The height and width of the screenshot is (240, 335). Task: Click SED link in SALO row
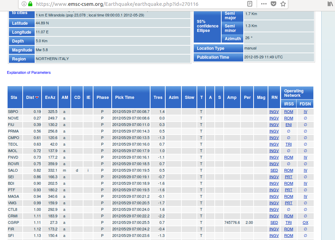click(274, 170)
